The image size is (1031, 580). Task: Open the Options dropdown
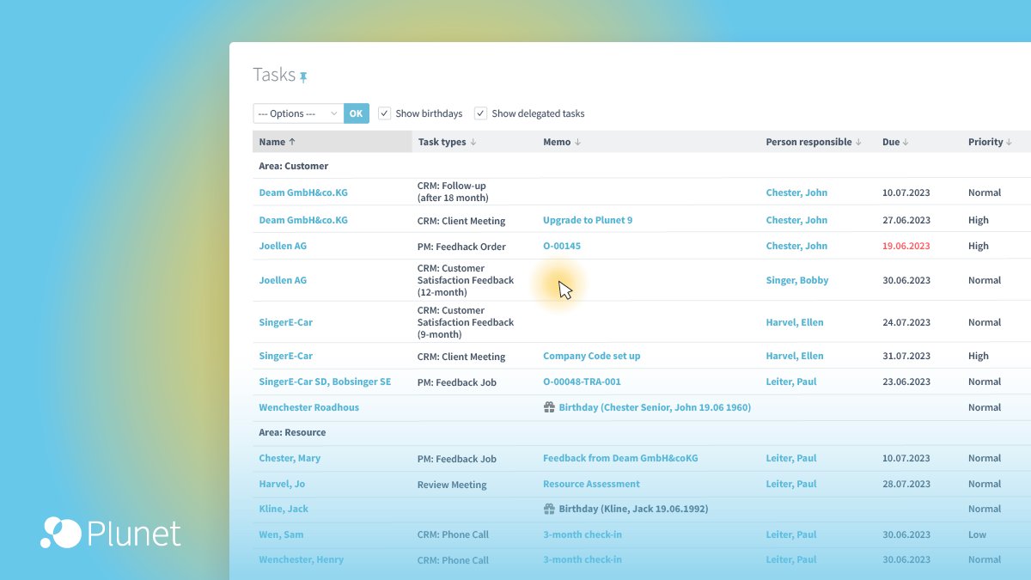(296, 113)
